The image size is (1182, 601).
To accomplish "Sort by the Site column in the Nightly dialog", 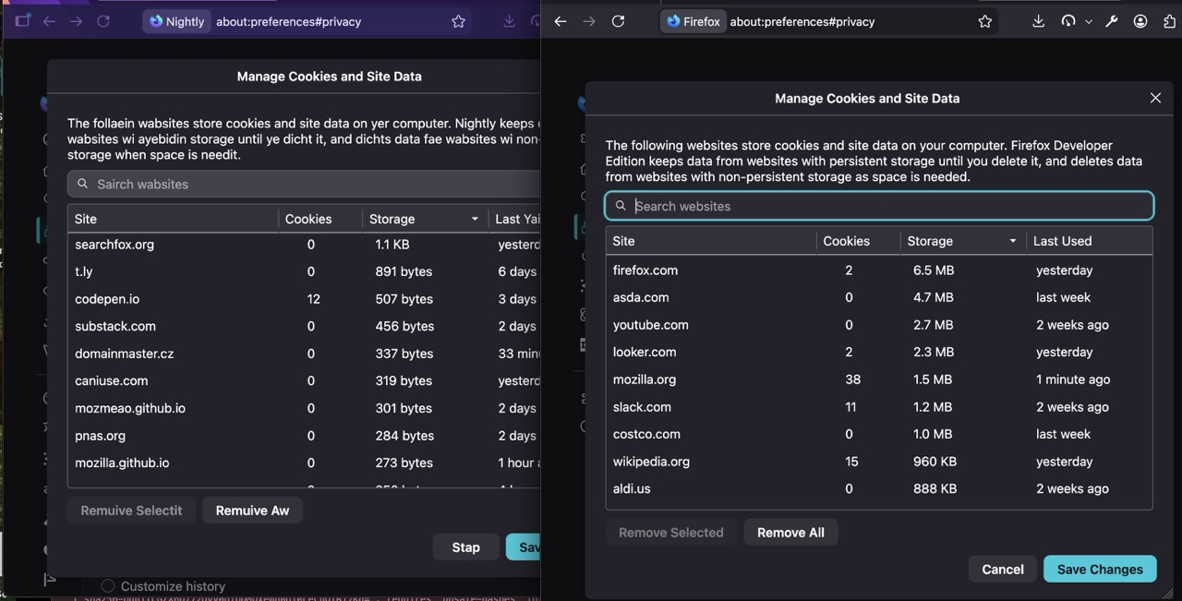I will [173, 219].
